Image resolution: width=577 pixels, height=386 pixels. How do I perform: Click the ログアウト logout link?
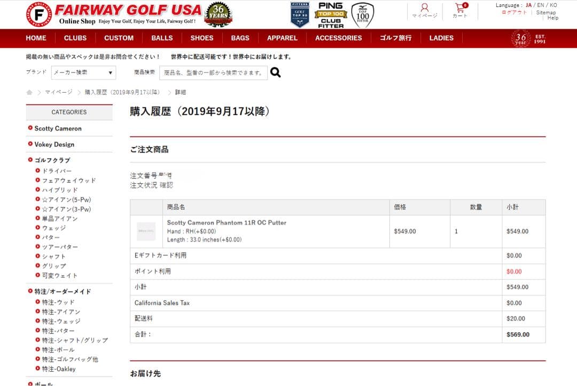pos(514,12)
